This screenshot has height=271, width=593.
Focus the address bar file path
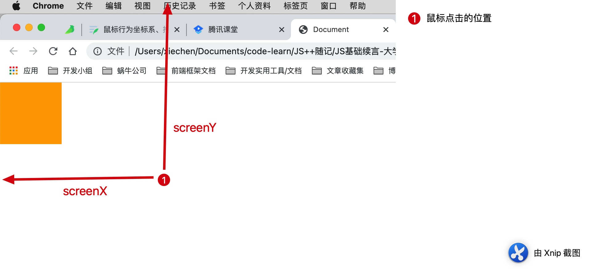[x=265, y=51]
